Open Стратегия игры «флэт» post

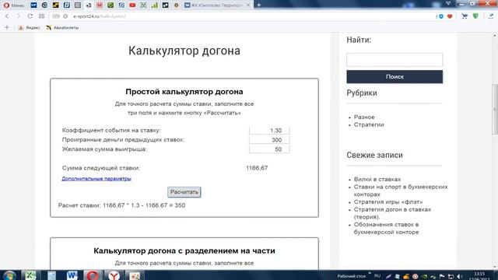pos(388,202)
